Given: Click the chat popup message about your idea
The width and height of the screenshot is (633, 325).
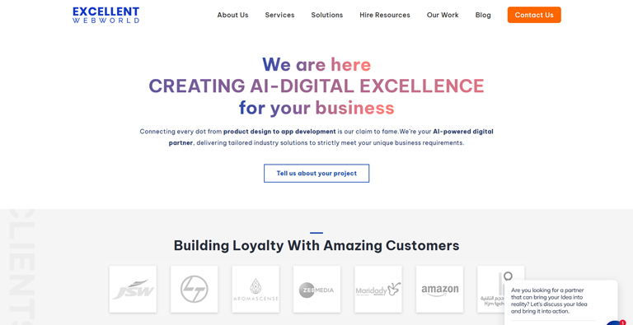Looking at the screenshot, I should [549, 301].
